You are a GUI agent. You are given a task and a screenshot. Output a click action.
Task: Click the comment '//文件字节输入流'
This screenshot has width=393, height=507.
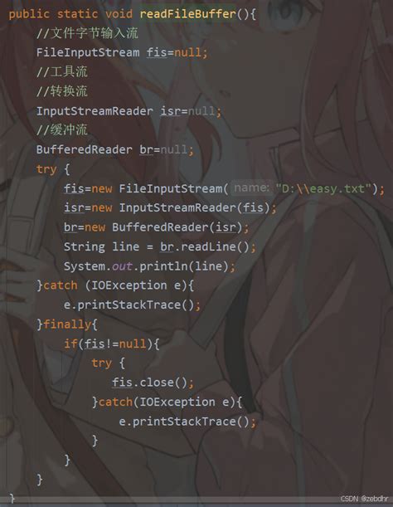(87, 33)
